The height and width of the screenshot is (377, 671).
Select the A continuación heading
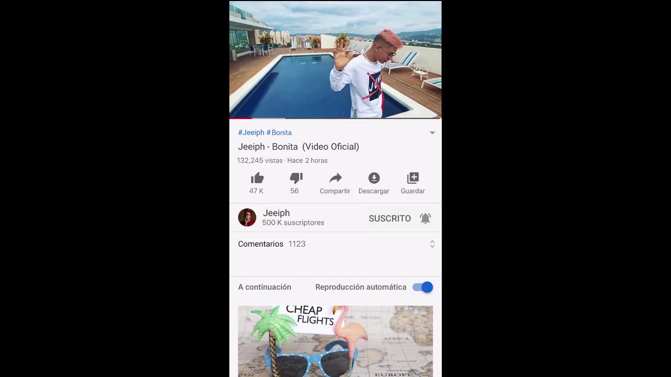(x=265, y=287)
